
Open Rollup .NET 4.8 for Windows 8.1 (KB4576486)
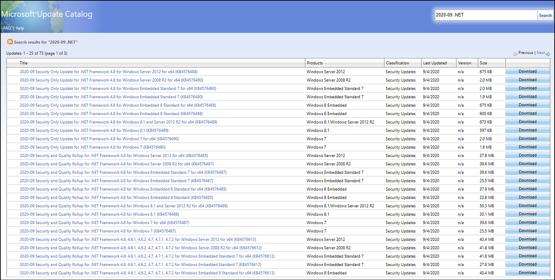99,214
